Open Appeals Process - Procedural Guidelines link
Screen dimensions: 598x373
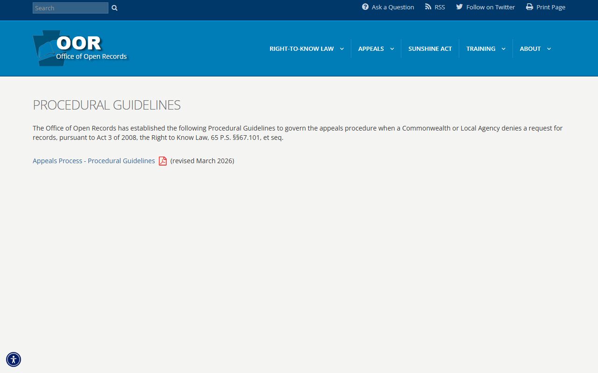(x=94, y=161)
